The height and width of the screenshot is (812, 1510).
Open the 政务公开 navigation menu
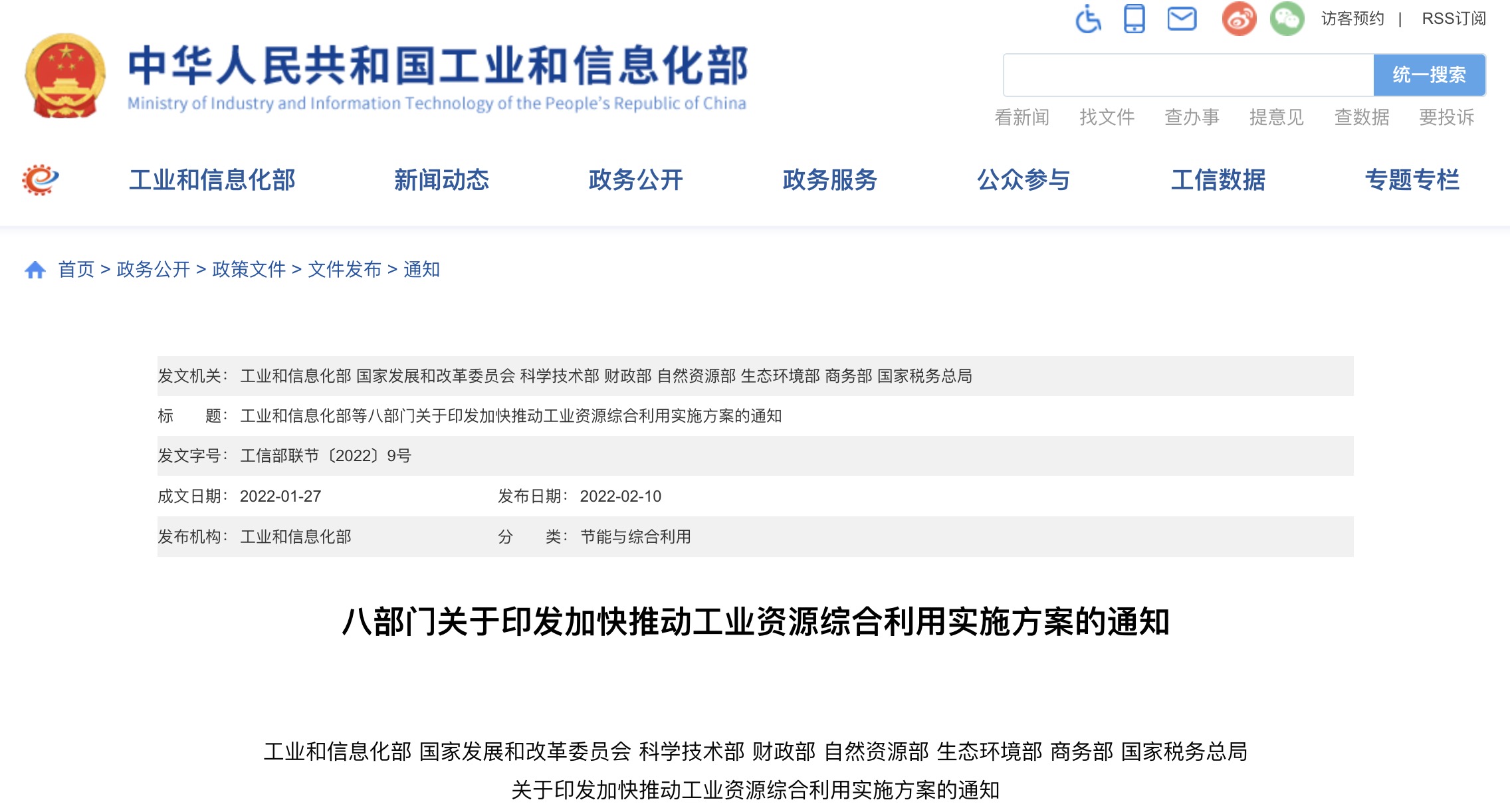(635, 180)
